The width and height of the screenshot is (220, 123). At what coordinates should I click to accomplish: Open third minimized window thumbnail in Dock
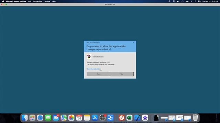click(180, 118)
